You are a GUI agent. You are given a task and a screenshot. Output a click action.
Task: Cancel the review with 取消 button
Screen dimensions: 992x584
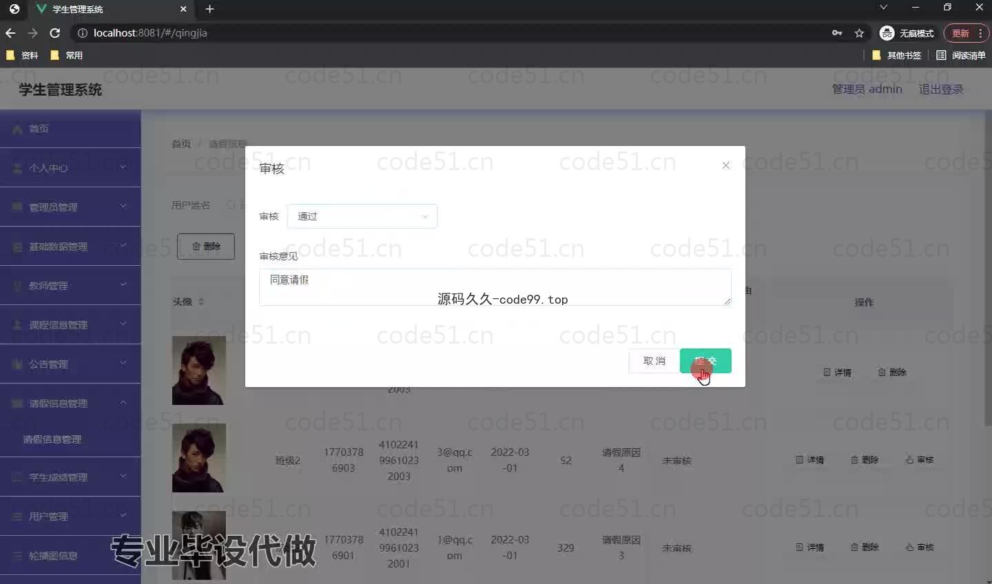654,361
